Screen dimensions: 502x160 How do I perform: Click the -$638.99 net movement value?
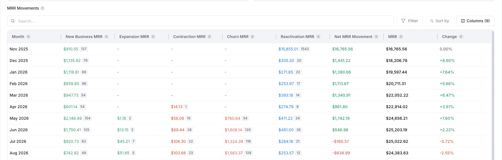(341, 153)
